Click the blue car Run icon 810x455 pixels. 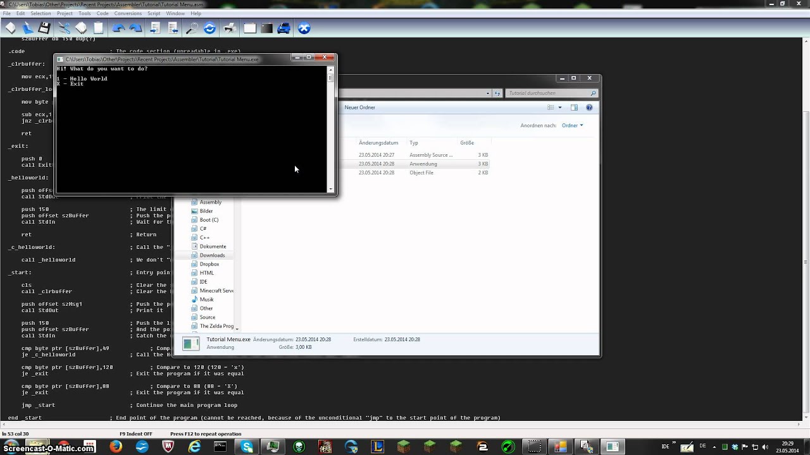tap(283, 28)
